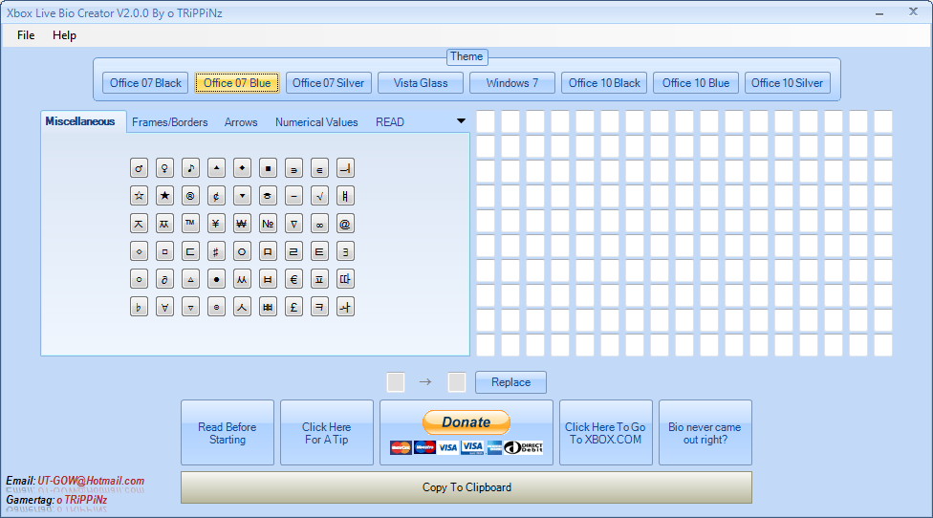Click the Donate PayPal button
The height and width of the screenshot is (518, 933).
tap(466, 432)
